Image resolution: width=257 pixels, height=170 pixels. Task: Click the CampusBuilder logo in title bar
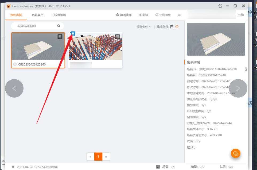(9, 6)
